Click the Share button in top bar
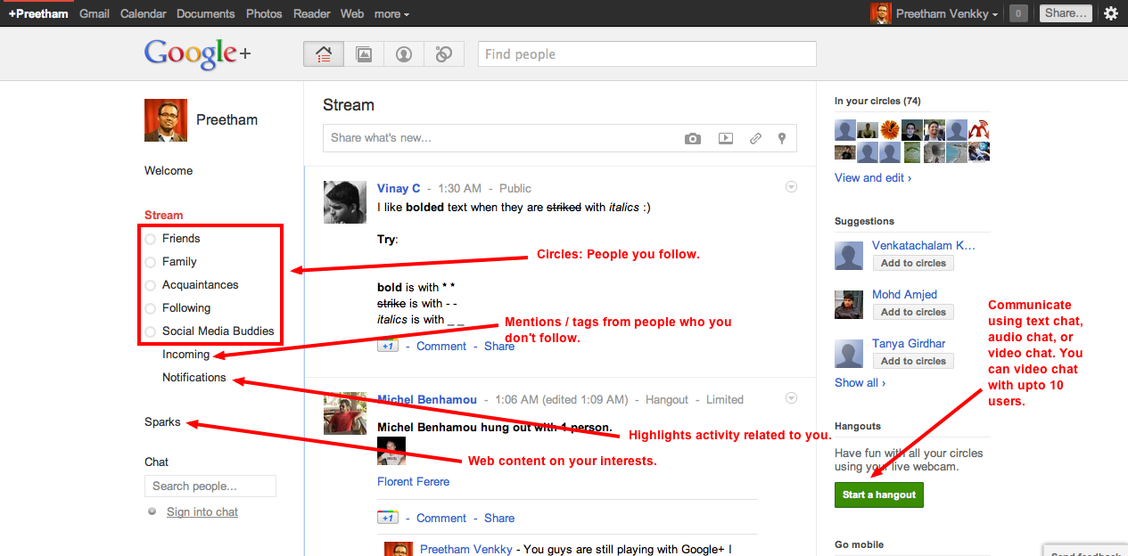The image size is (1128, 556). [1066, 13]
